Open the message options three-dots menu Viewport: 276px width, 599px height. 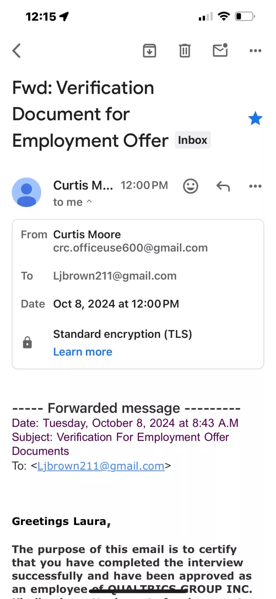pyautogui.click(x=255, y=186)
